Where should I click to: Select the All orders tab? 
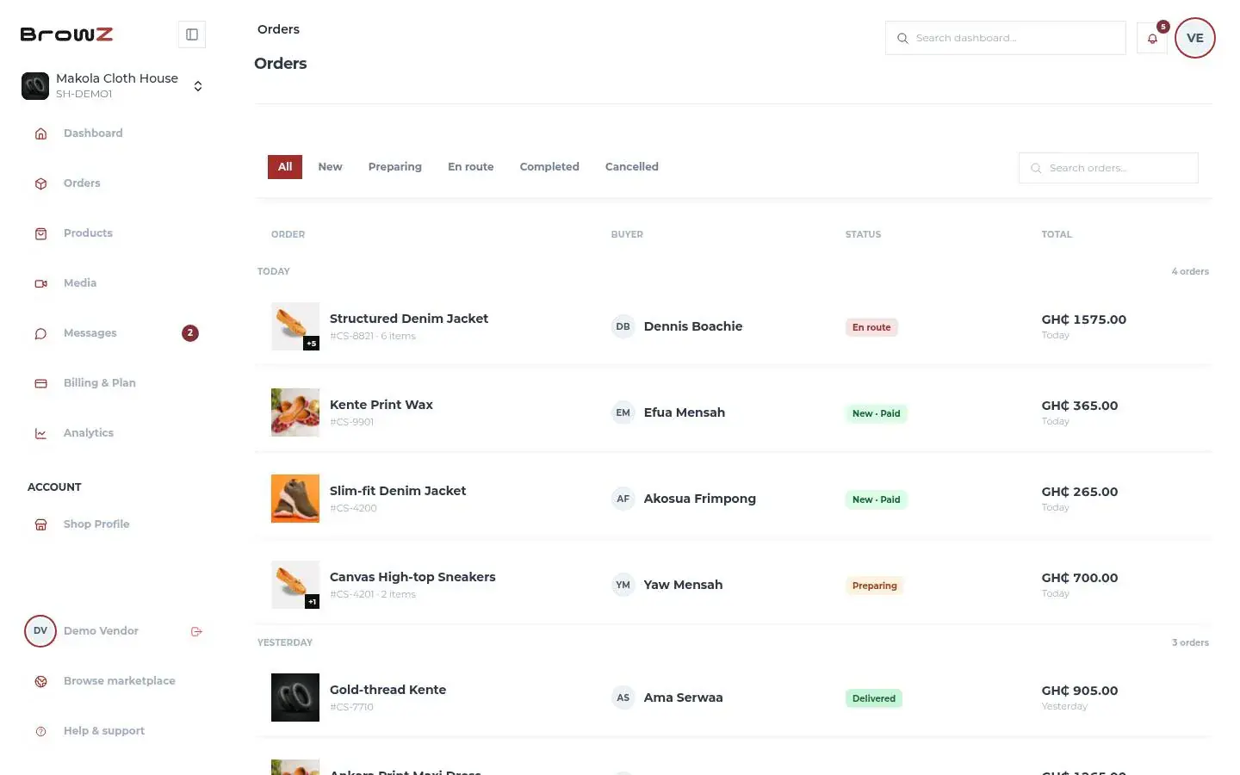285,167
